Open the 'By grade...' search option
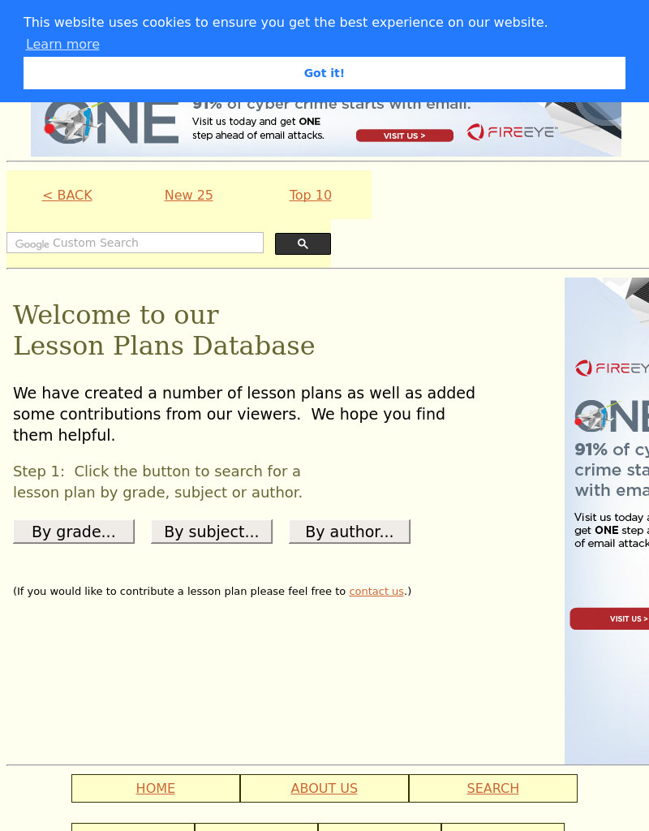649x831 pixels. pyautogui.click(x=74, y=532)
